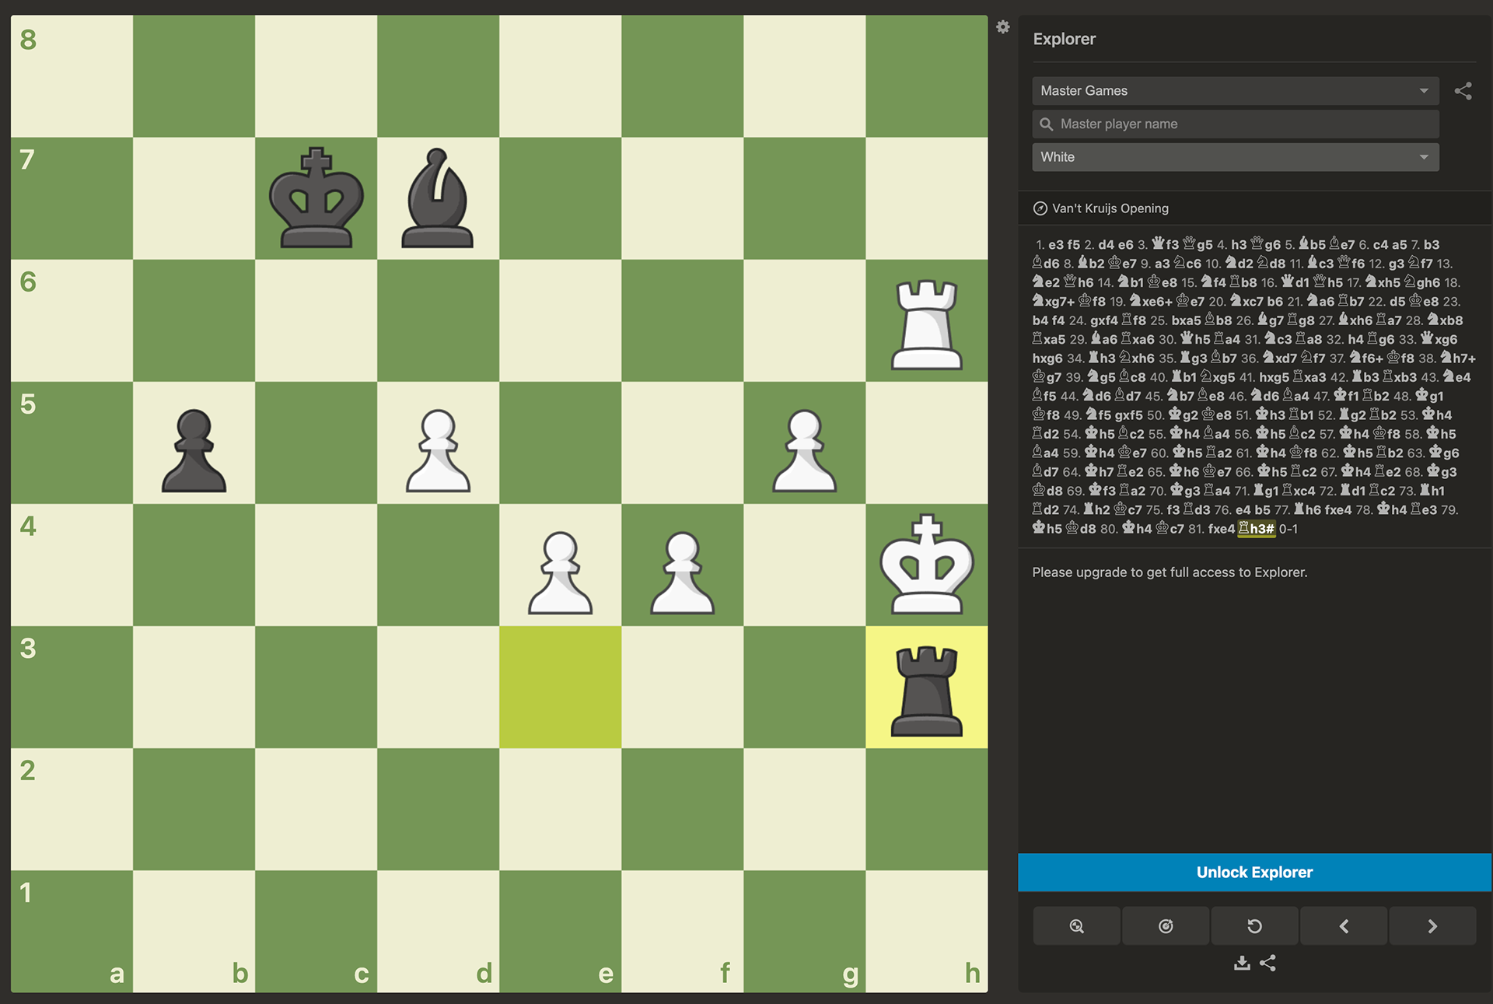Jump to move 38. Nh7+
The image size is (1493, 1004).
coord(1459,359)
